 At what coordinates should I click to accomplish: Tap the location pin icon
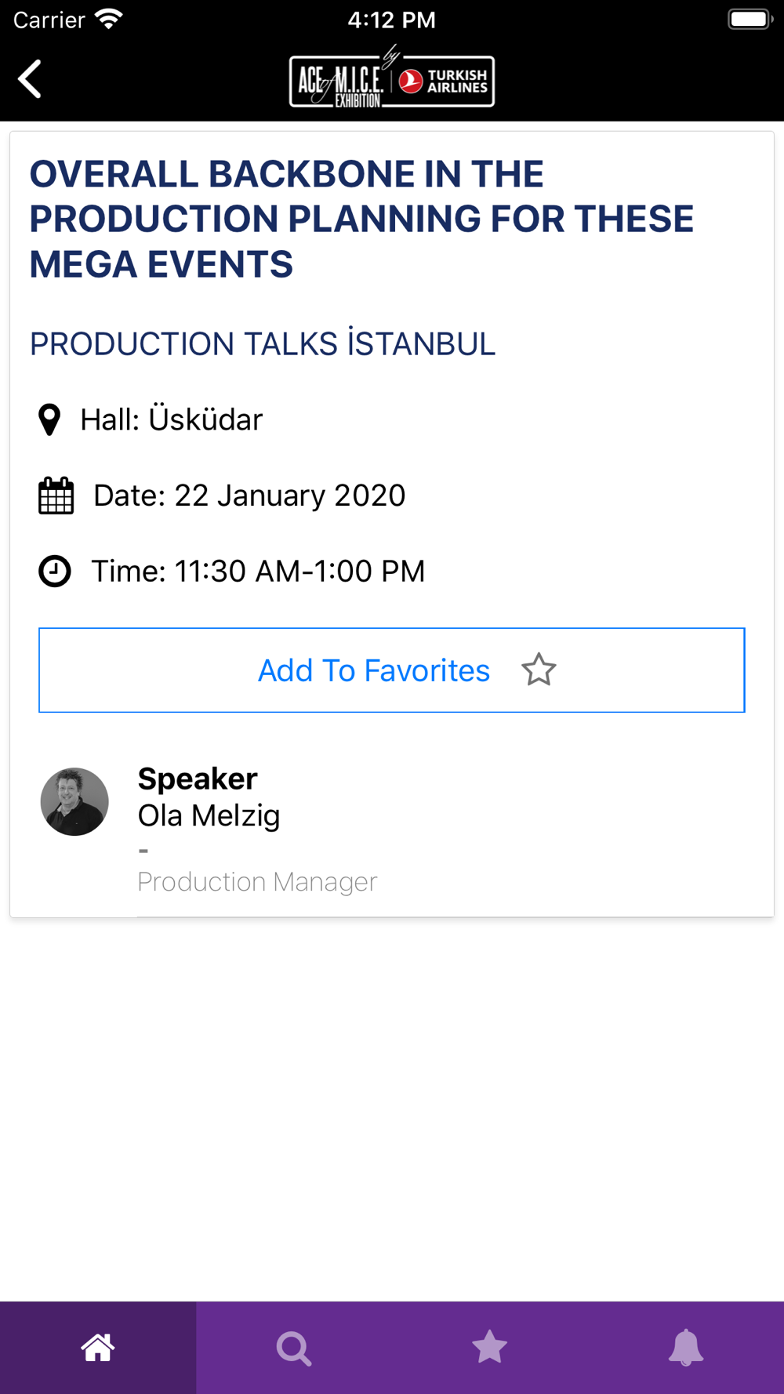click(x=49, y=419)
